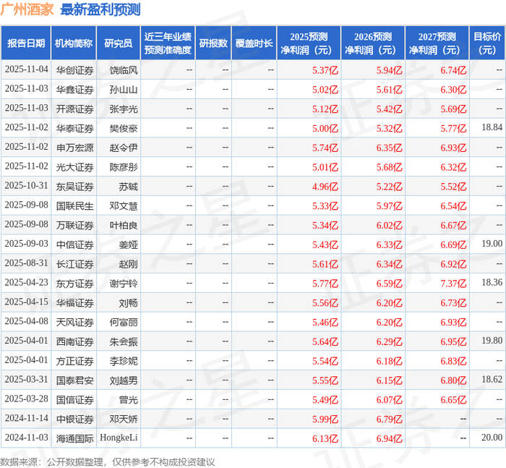Click the 报告日期 column header
Viewport: 506px width, 468px height.
tap(26, 43)
